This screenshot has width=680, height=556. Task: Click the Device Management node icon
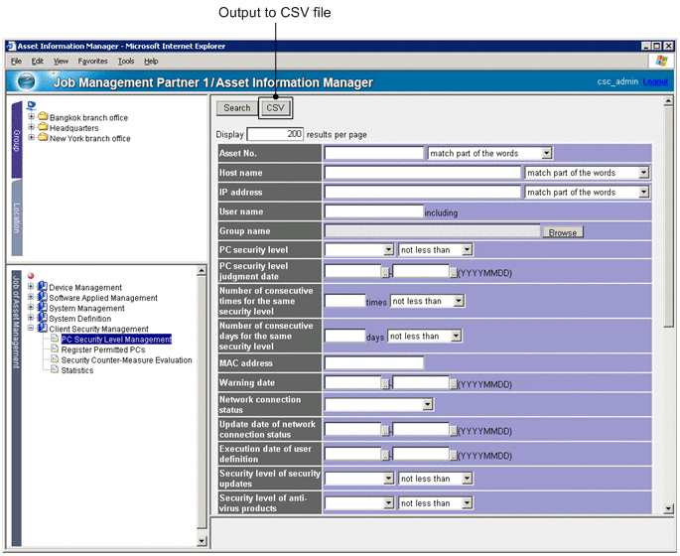coord(43,287)
